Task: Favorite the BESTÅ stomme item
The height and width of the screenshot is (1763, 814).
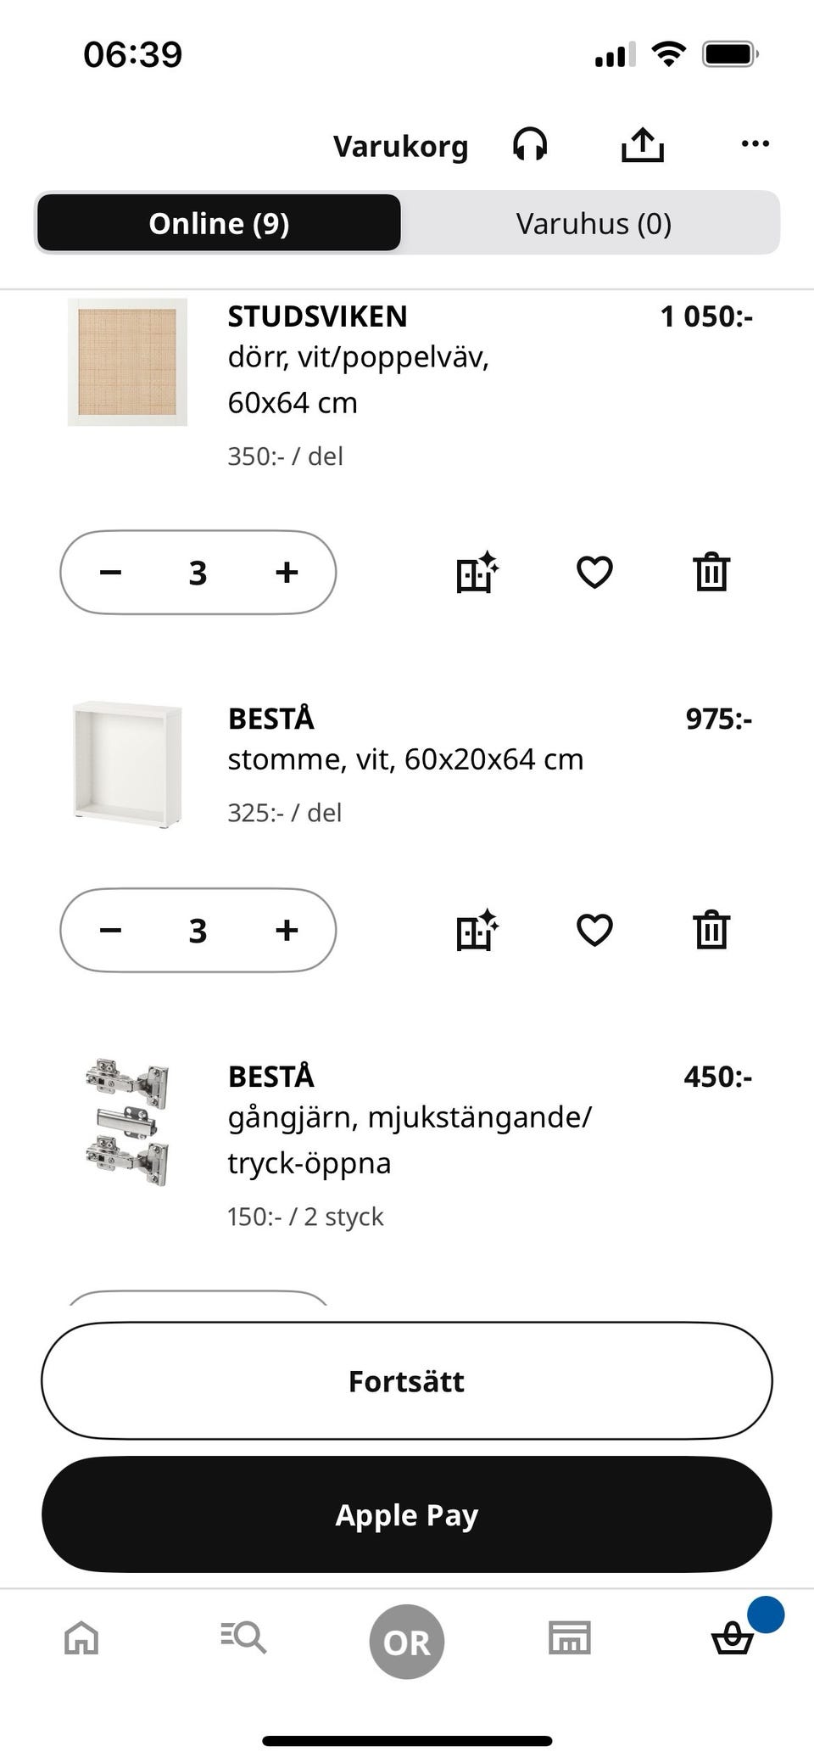Action: [594, 930]
